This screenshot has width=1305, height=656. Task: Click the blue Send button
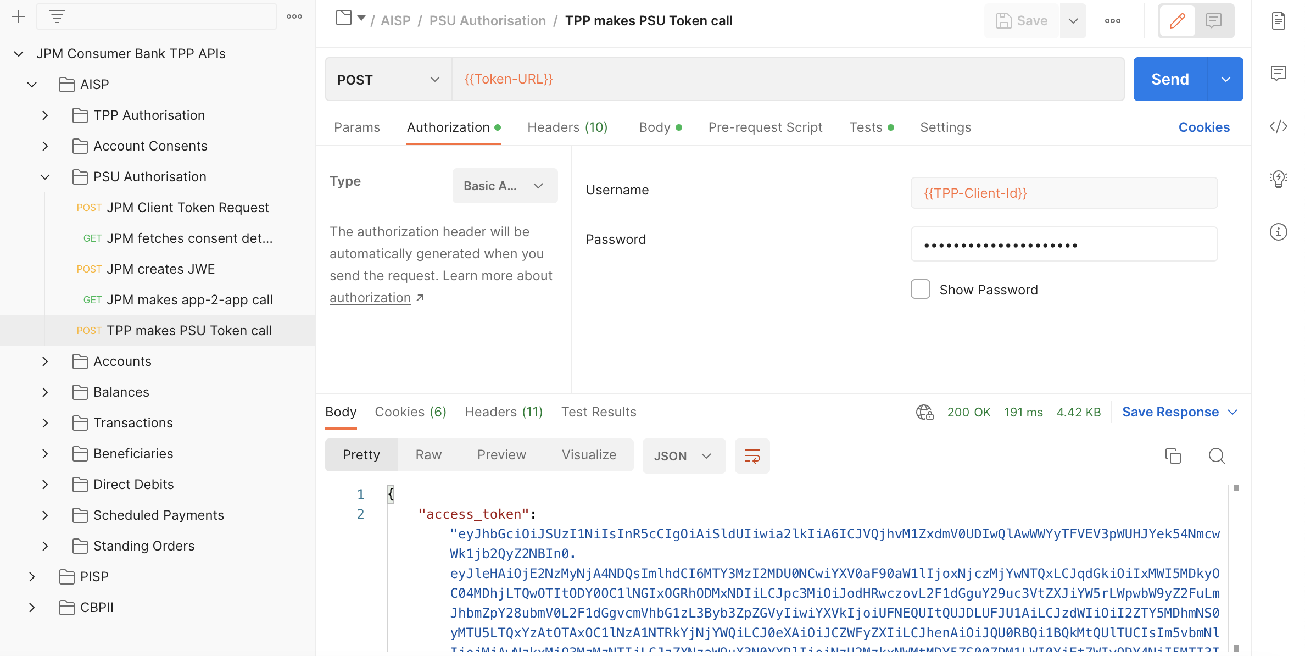(x=1170, y=79)
